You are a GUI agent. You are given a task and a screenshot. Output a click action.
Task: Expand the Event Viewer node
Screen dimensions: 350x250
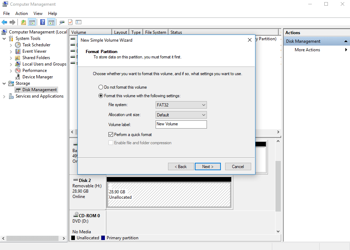click(x=11, y=52)
